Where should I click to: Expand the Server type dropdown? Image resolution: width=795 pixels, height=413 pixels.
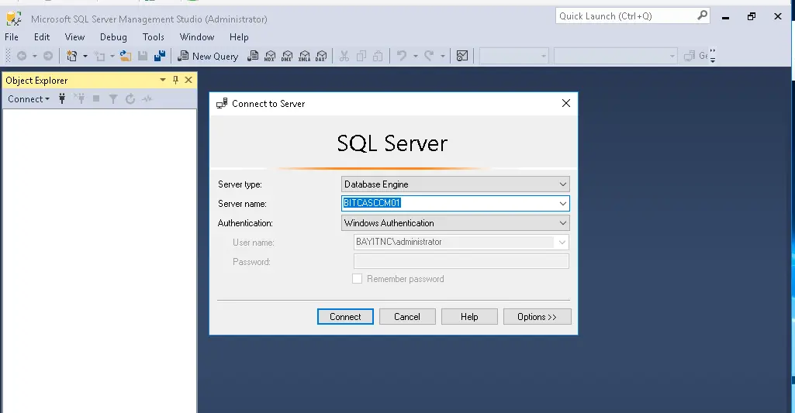click(x=563, y=184)
